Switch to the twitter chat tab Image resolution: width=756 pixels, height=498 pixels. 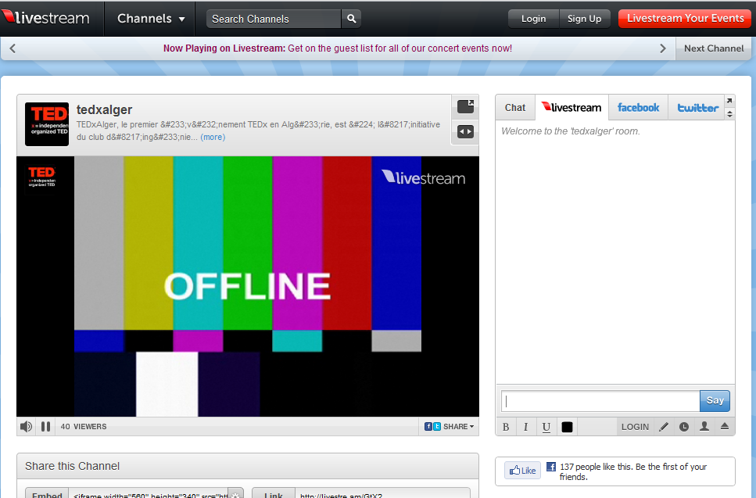pyautogui.click(x=697, y=108)
